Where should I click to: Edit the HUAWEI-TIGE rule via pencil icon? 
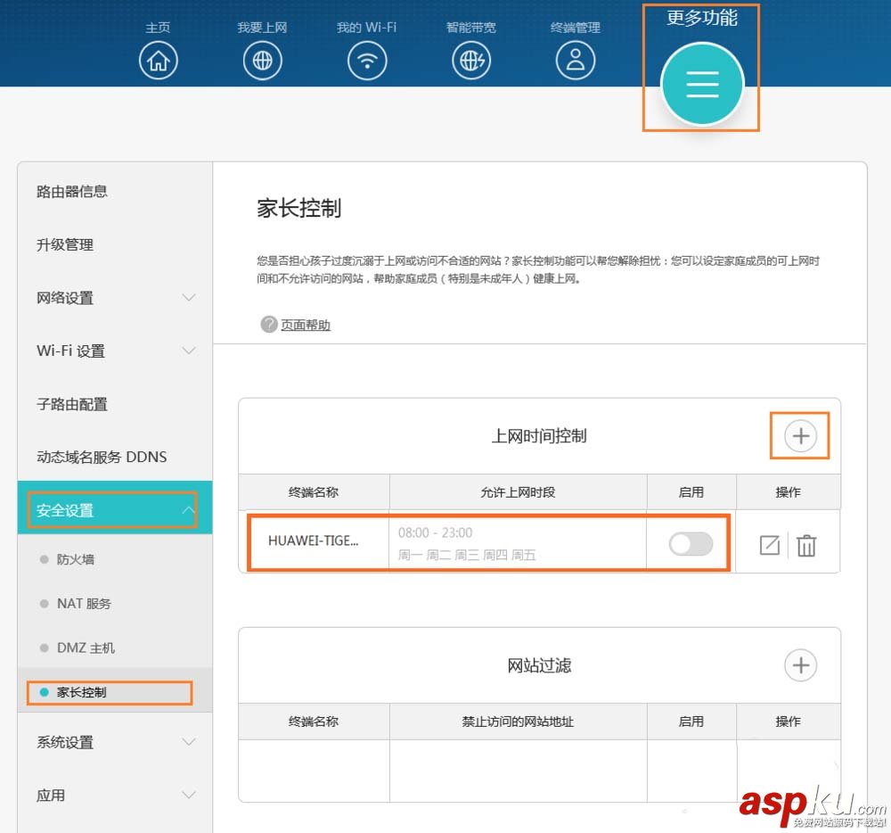click(769, 545)
